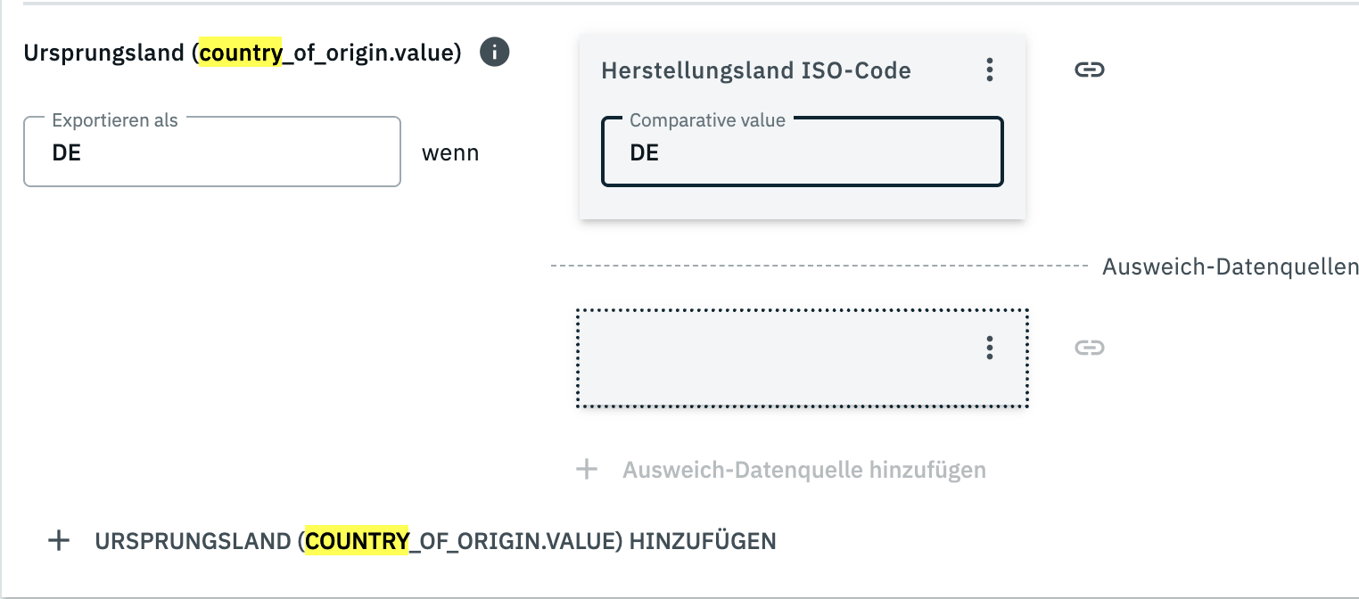Click plus icon before Ausweich-Datenquelle hinzufügen
This screenshot has width=1359, height=599.
586,470
